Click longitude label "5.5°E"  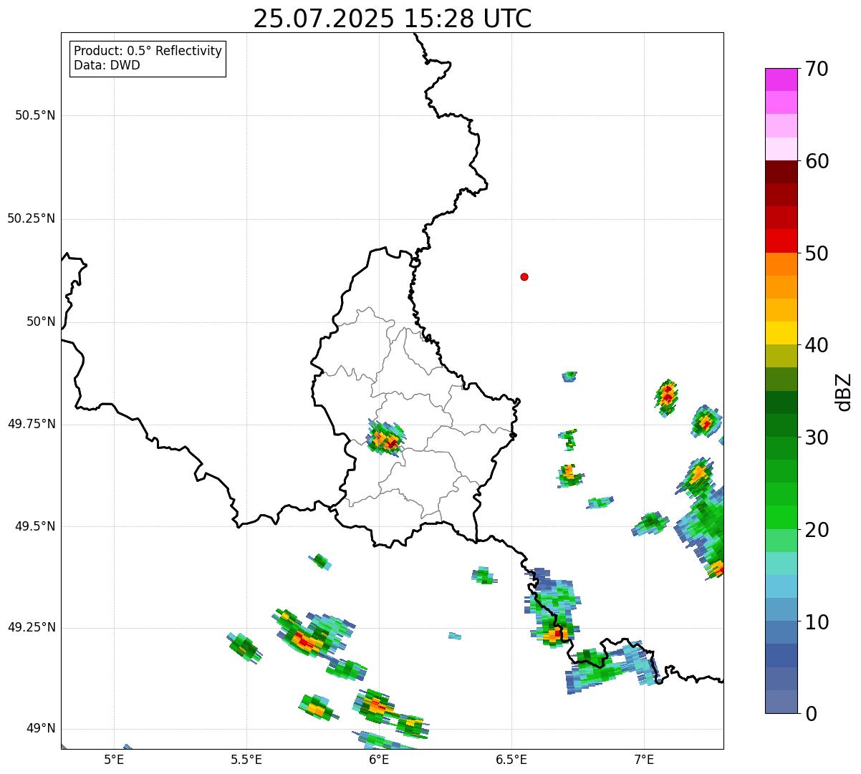coord(246,759)
